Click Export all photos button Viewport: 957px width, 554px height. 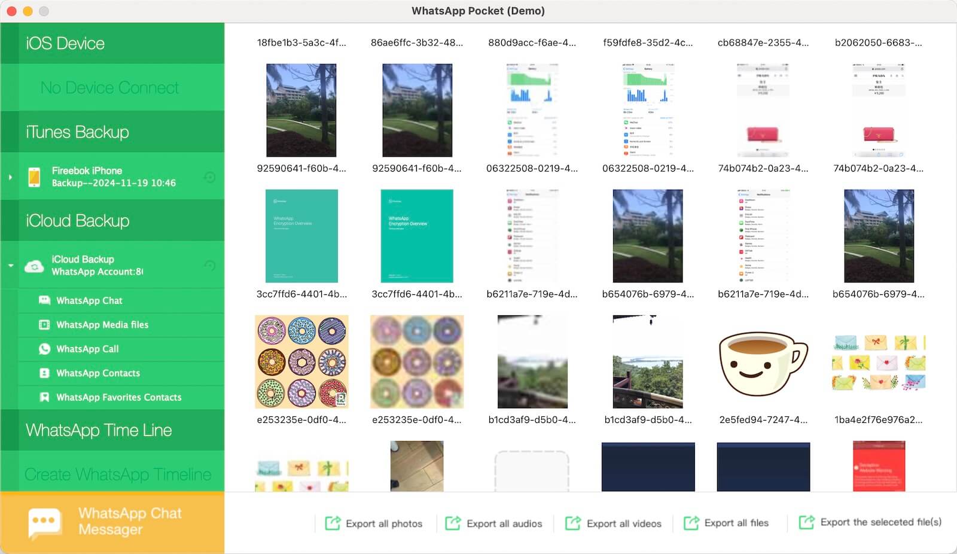click(x=373, y=523)
